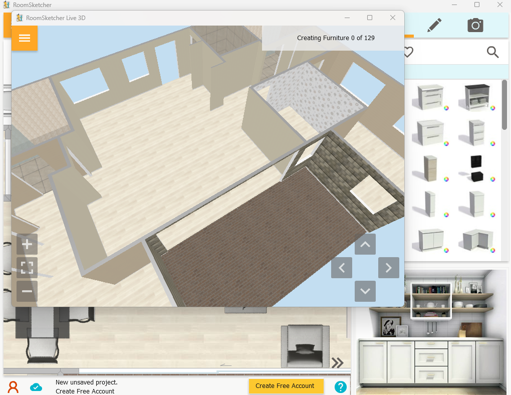Select the armchair in the floor plan
This screenshot has height=395, width=511.
pyautogui.click(x=305, y=346)
